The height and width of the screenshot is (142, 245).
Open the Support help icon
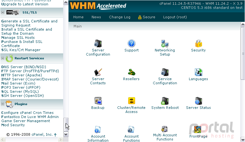coord(131,44)
